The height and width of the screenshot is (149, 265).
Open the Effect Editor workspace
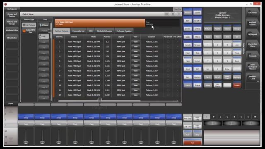point(12,38)
